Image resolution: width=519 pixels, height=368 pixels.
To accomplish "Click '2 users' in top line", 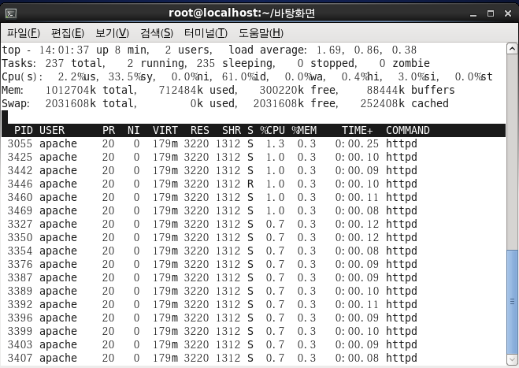I will (x=188, y=50).
